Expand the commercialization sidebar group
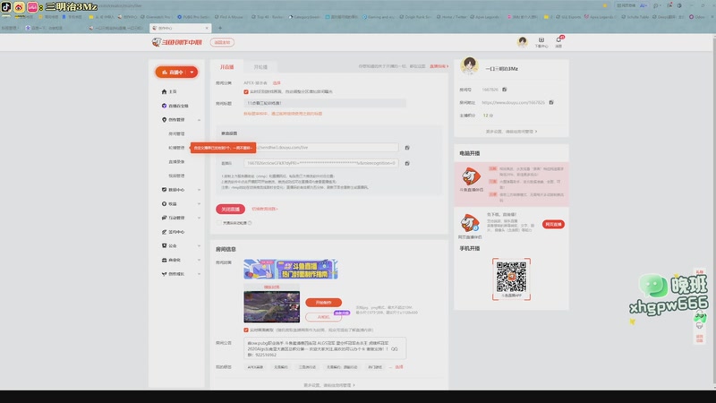This screenshot has height=403, width=716. coord(199,260)
